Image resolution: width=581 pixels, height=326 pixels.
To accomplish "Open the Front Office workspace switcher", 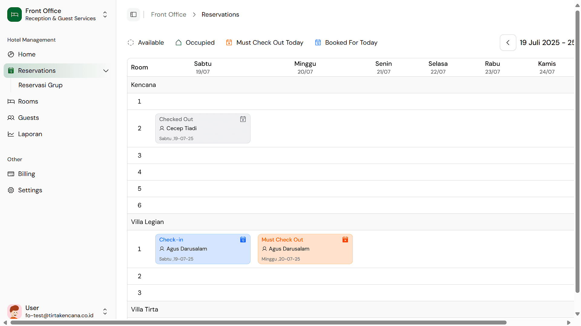I will pos(105,14).
